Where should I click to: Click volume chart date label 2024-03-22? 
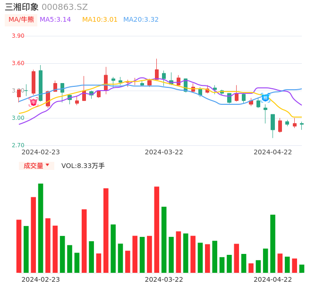pos(164,279)
